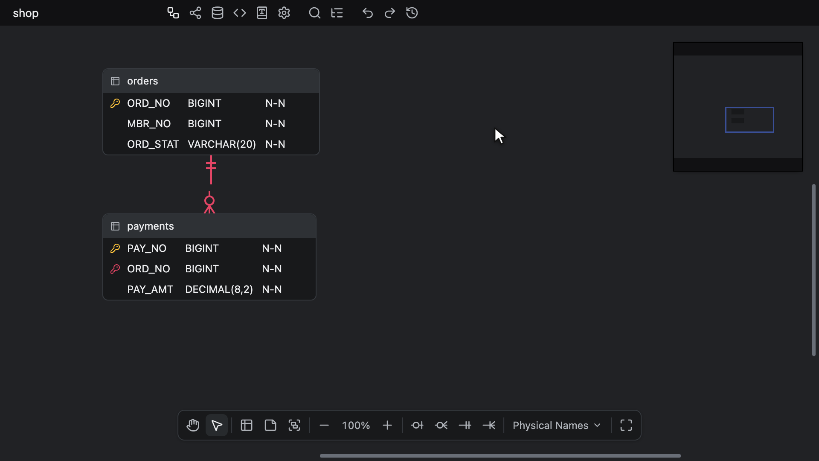Image resolution: width=819 pixels, height=461 pixels.
Task: Click N-N of PAY_AMT row
Action: pos(272,289)
